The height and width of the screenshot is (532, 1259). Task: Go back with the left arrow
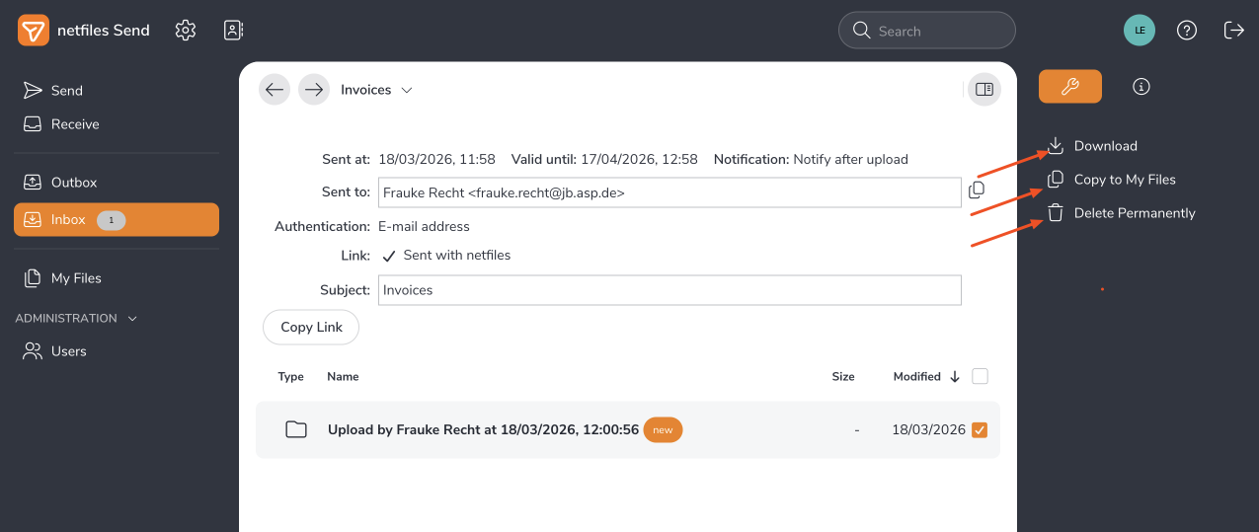point(275,90)
